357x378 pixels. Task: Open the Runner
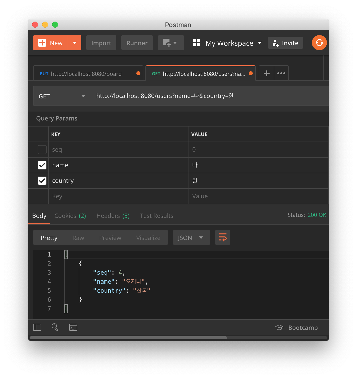(x=137, y=43)
